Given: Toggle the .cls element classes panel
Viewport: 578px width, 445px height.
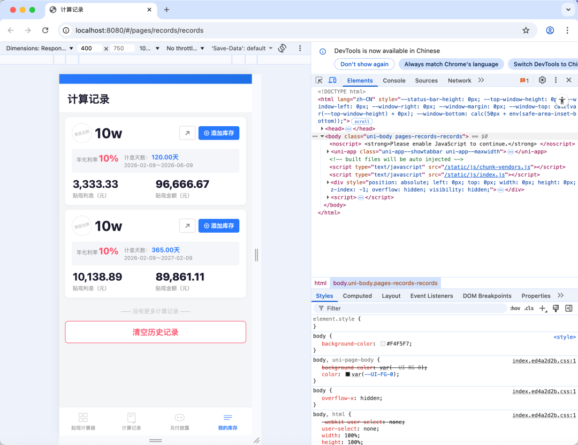Looking at the screenshot, I should (529, 309).
